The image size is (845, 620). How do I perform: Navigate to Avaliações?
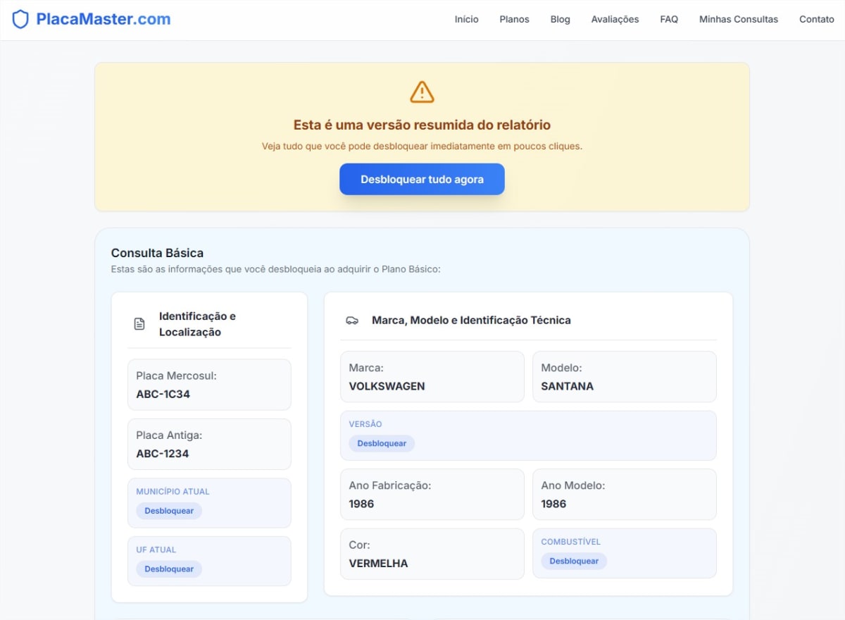(615, 20)
